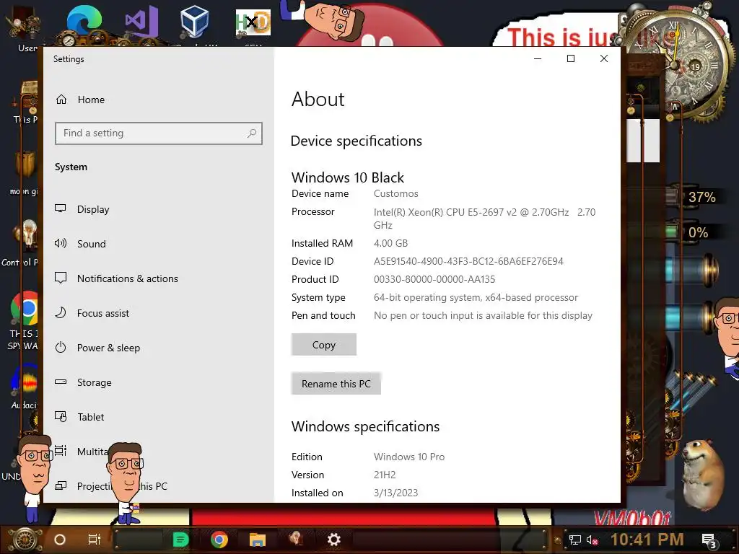The height and width of the screenshot is (554, 739).
Task: Open the User folder desktop icon
Action: [x=25, y=28]
